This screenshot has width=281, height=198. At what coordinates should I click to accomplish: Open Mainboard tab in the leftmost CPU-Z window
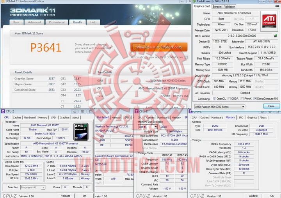[x=30, y=117]
